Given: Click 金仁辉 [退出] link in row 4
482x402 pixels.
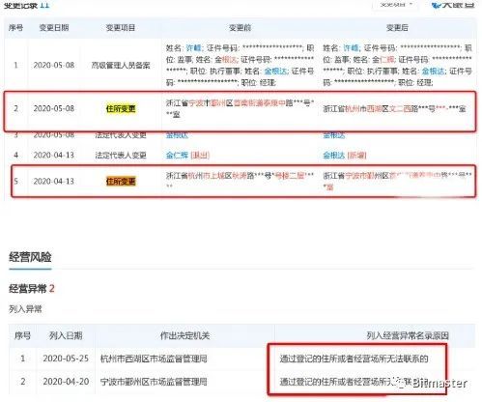Looking at the screenshot, I should pos(187,156).
